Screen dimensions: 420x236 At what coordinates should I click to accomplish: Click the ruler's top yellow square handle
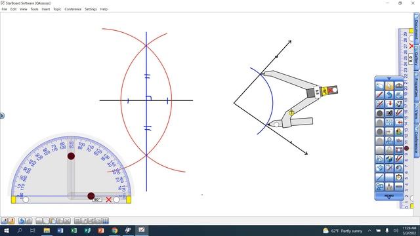point(411,31)
